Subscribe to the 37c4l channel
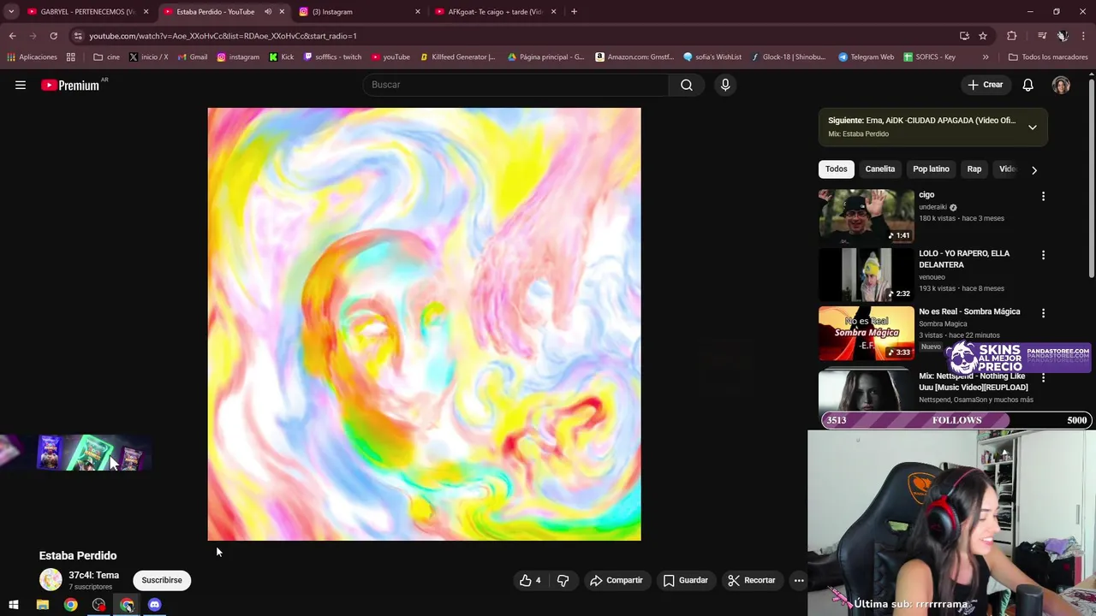The height and width of the screenshot is (616, 1096). (x=162, y=580)
